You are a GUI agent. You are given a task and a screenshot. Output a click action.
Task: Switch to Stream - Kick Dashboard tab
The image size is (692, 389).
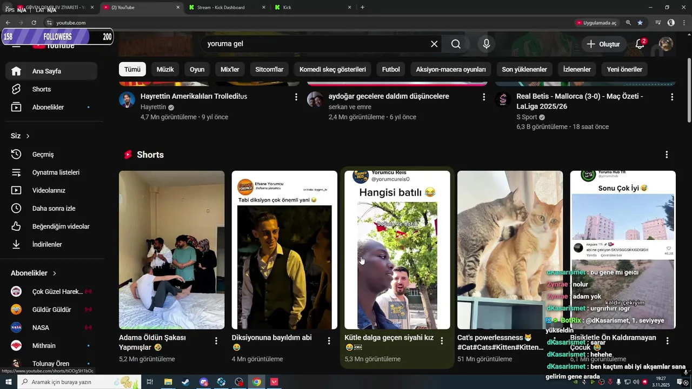coord(227,8)
